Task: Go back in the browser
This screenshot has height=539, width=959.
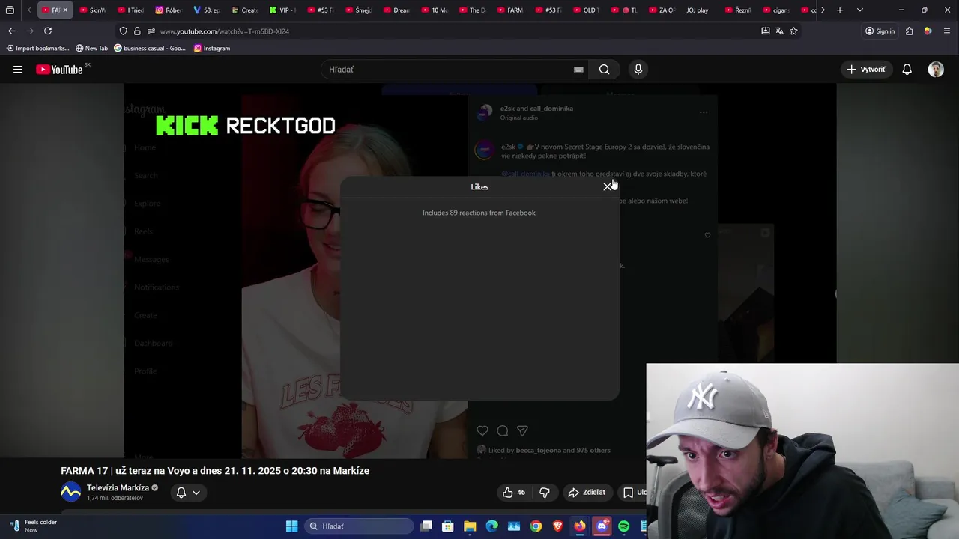Action: pos(12,31)
